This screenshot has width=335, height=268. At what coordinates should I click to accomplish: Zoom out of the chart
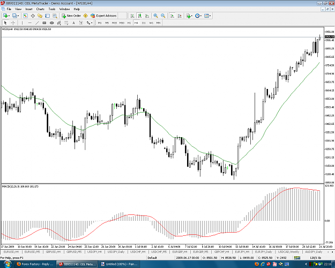point(163,16)
